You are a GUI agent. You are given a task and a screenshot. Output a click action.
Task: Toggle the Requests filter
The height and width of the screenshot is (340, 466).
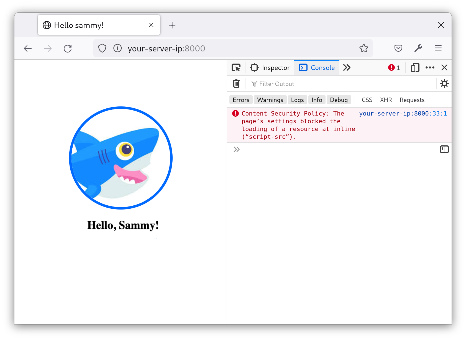click(412, 100)
